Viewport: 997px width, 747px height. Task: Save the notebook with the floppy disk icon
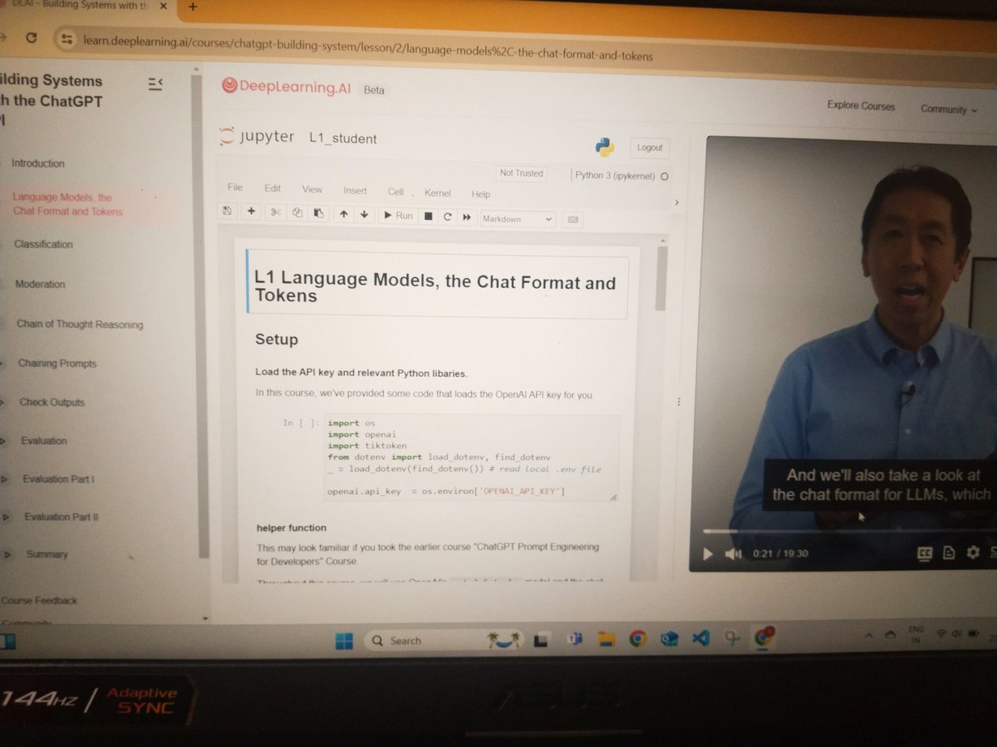228,212
